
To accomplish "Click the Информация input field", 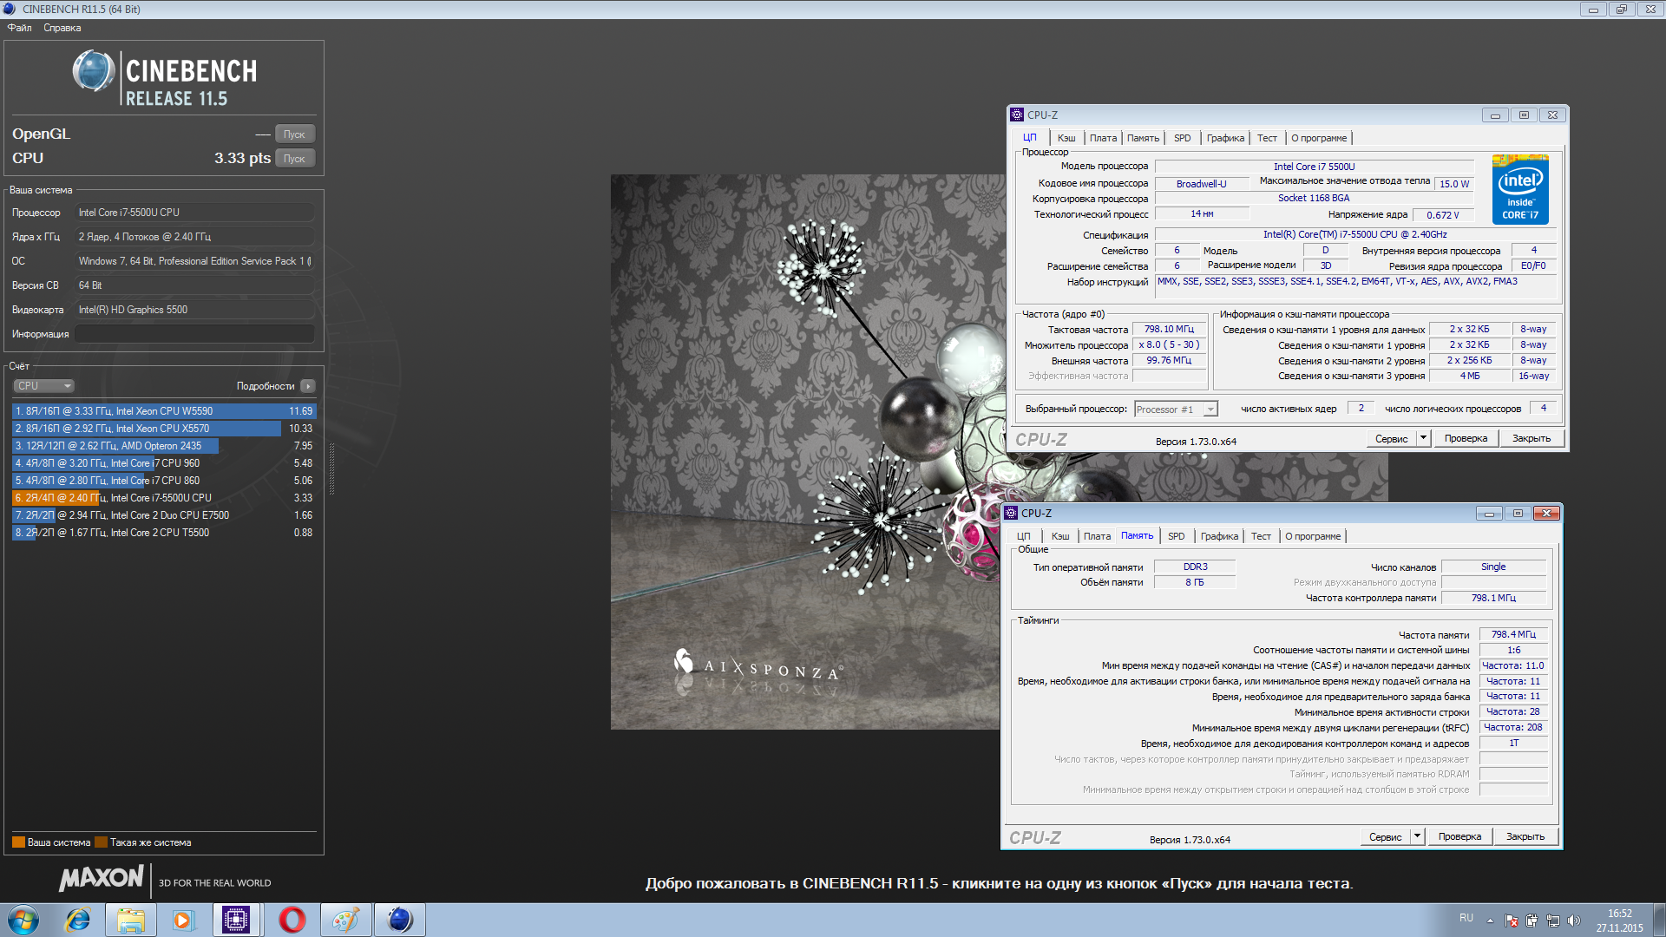I will click(194, 334).
